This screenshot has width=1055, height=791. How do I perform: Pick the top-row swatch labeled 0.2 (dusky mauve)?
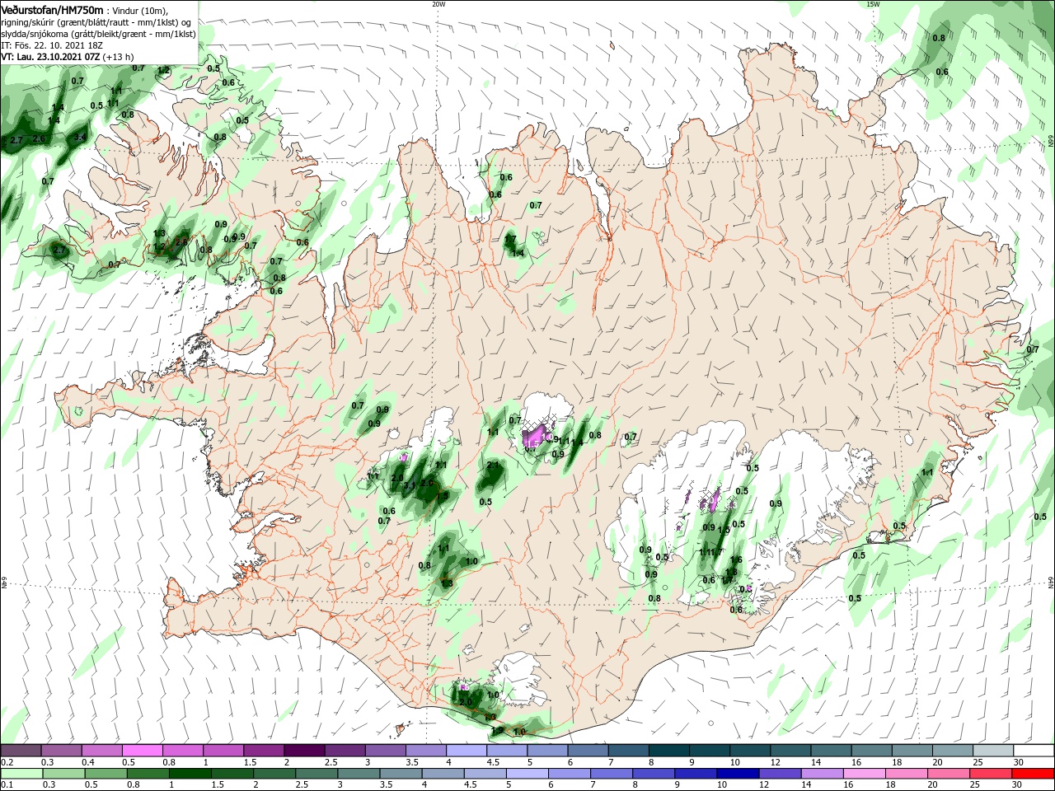21,751
